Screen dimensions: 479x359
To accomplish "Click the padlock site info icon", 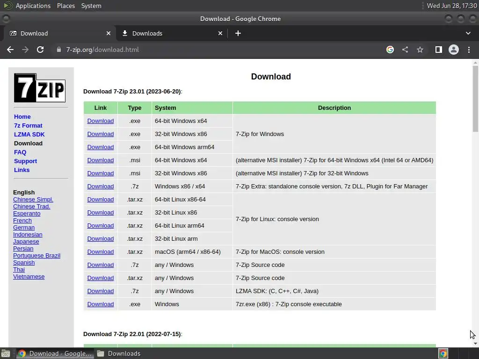I will (59, 50).
